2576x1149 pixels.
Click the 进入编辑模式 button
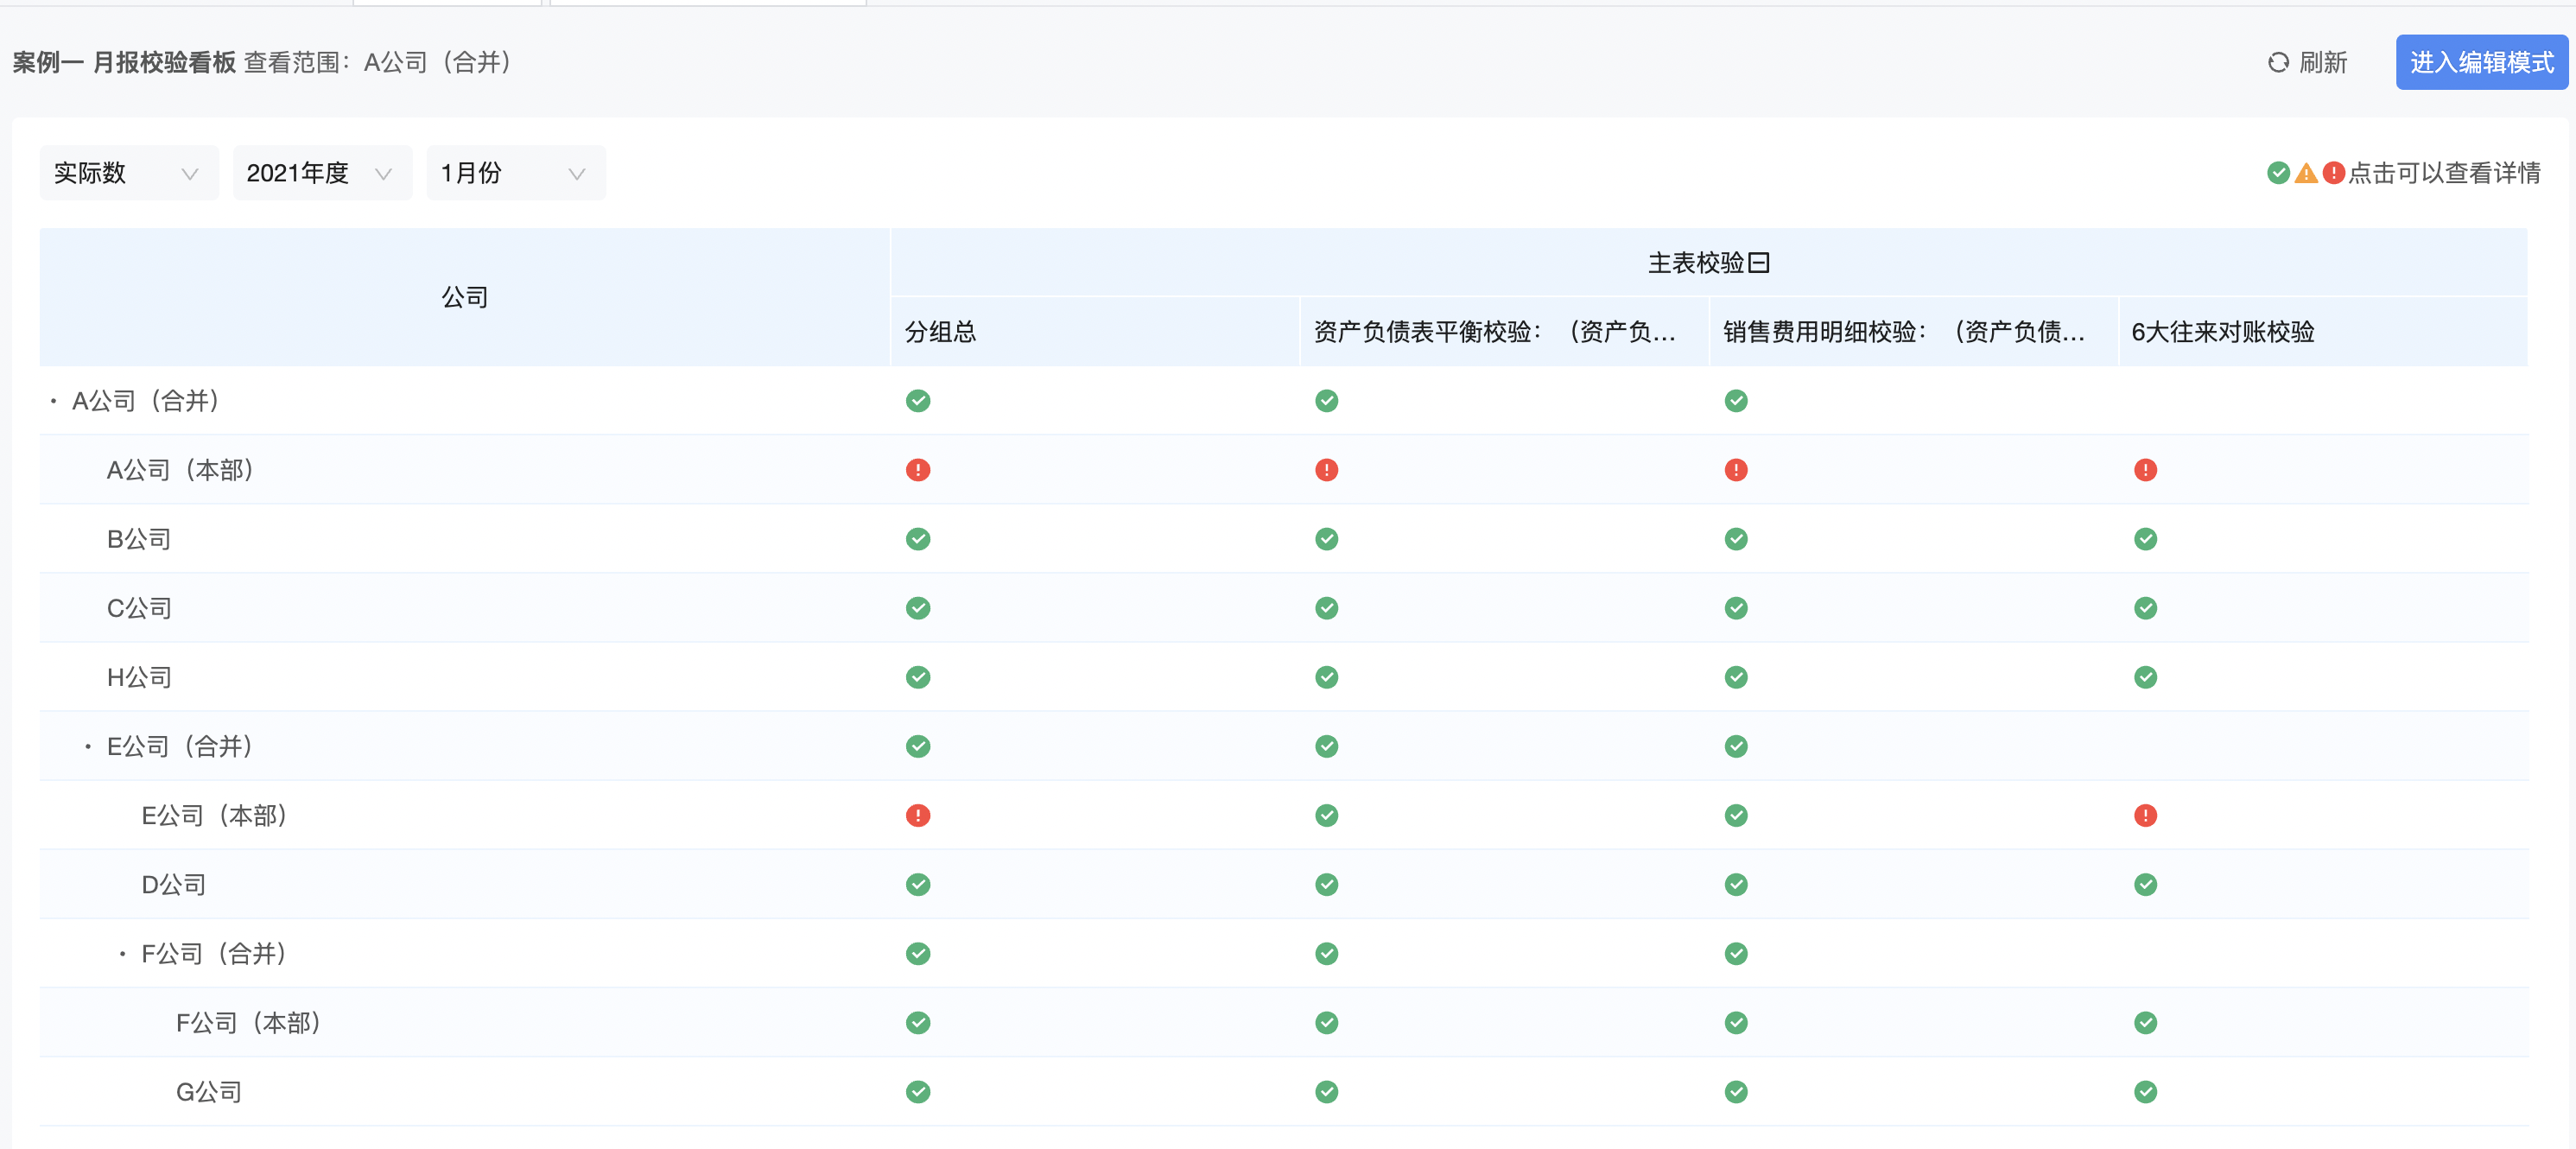click(2480, 63)
